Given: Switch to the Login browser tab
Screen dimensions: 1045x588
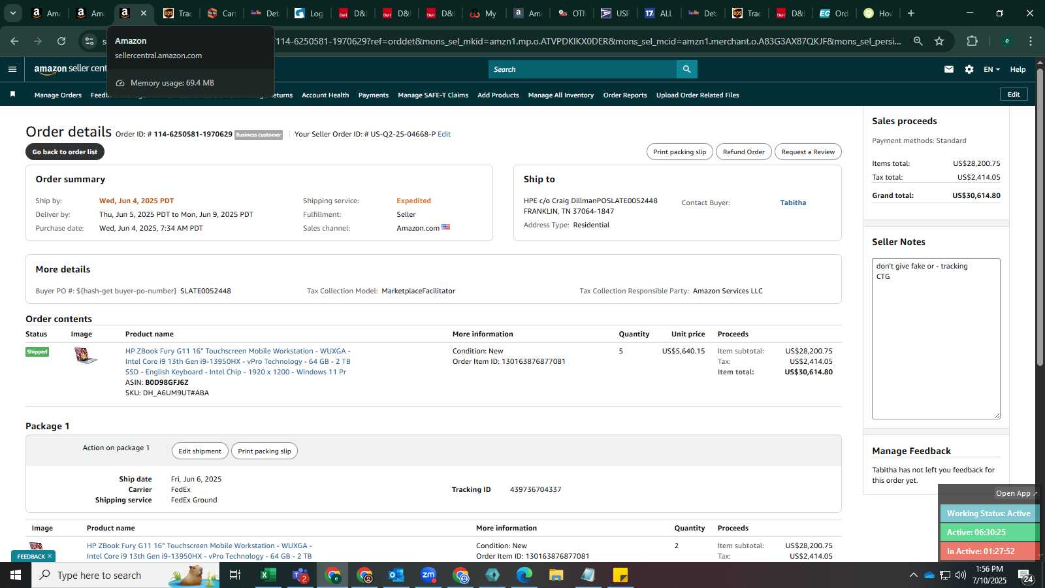Looking at the screenshot, I should tap(308, 13).
